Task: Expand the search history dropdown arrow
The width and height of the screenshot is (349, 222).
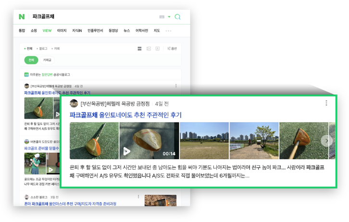Action: (169, 17)
